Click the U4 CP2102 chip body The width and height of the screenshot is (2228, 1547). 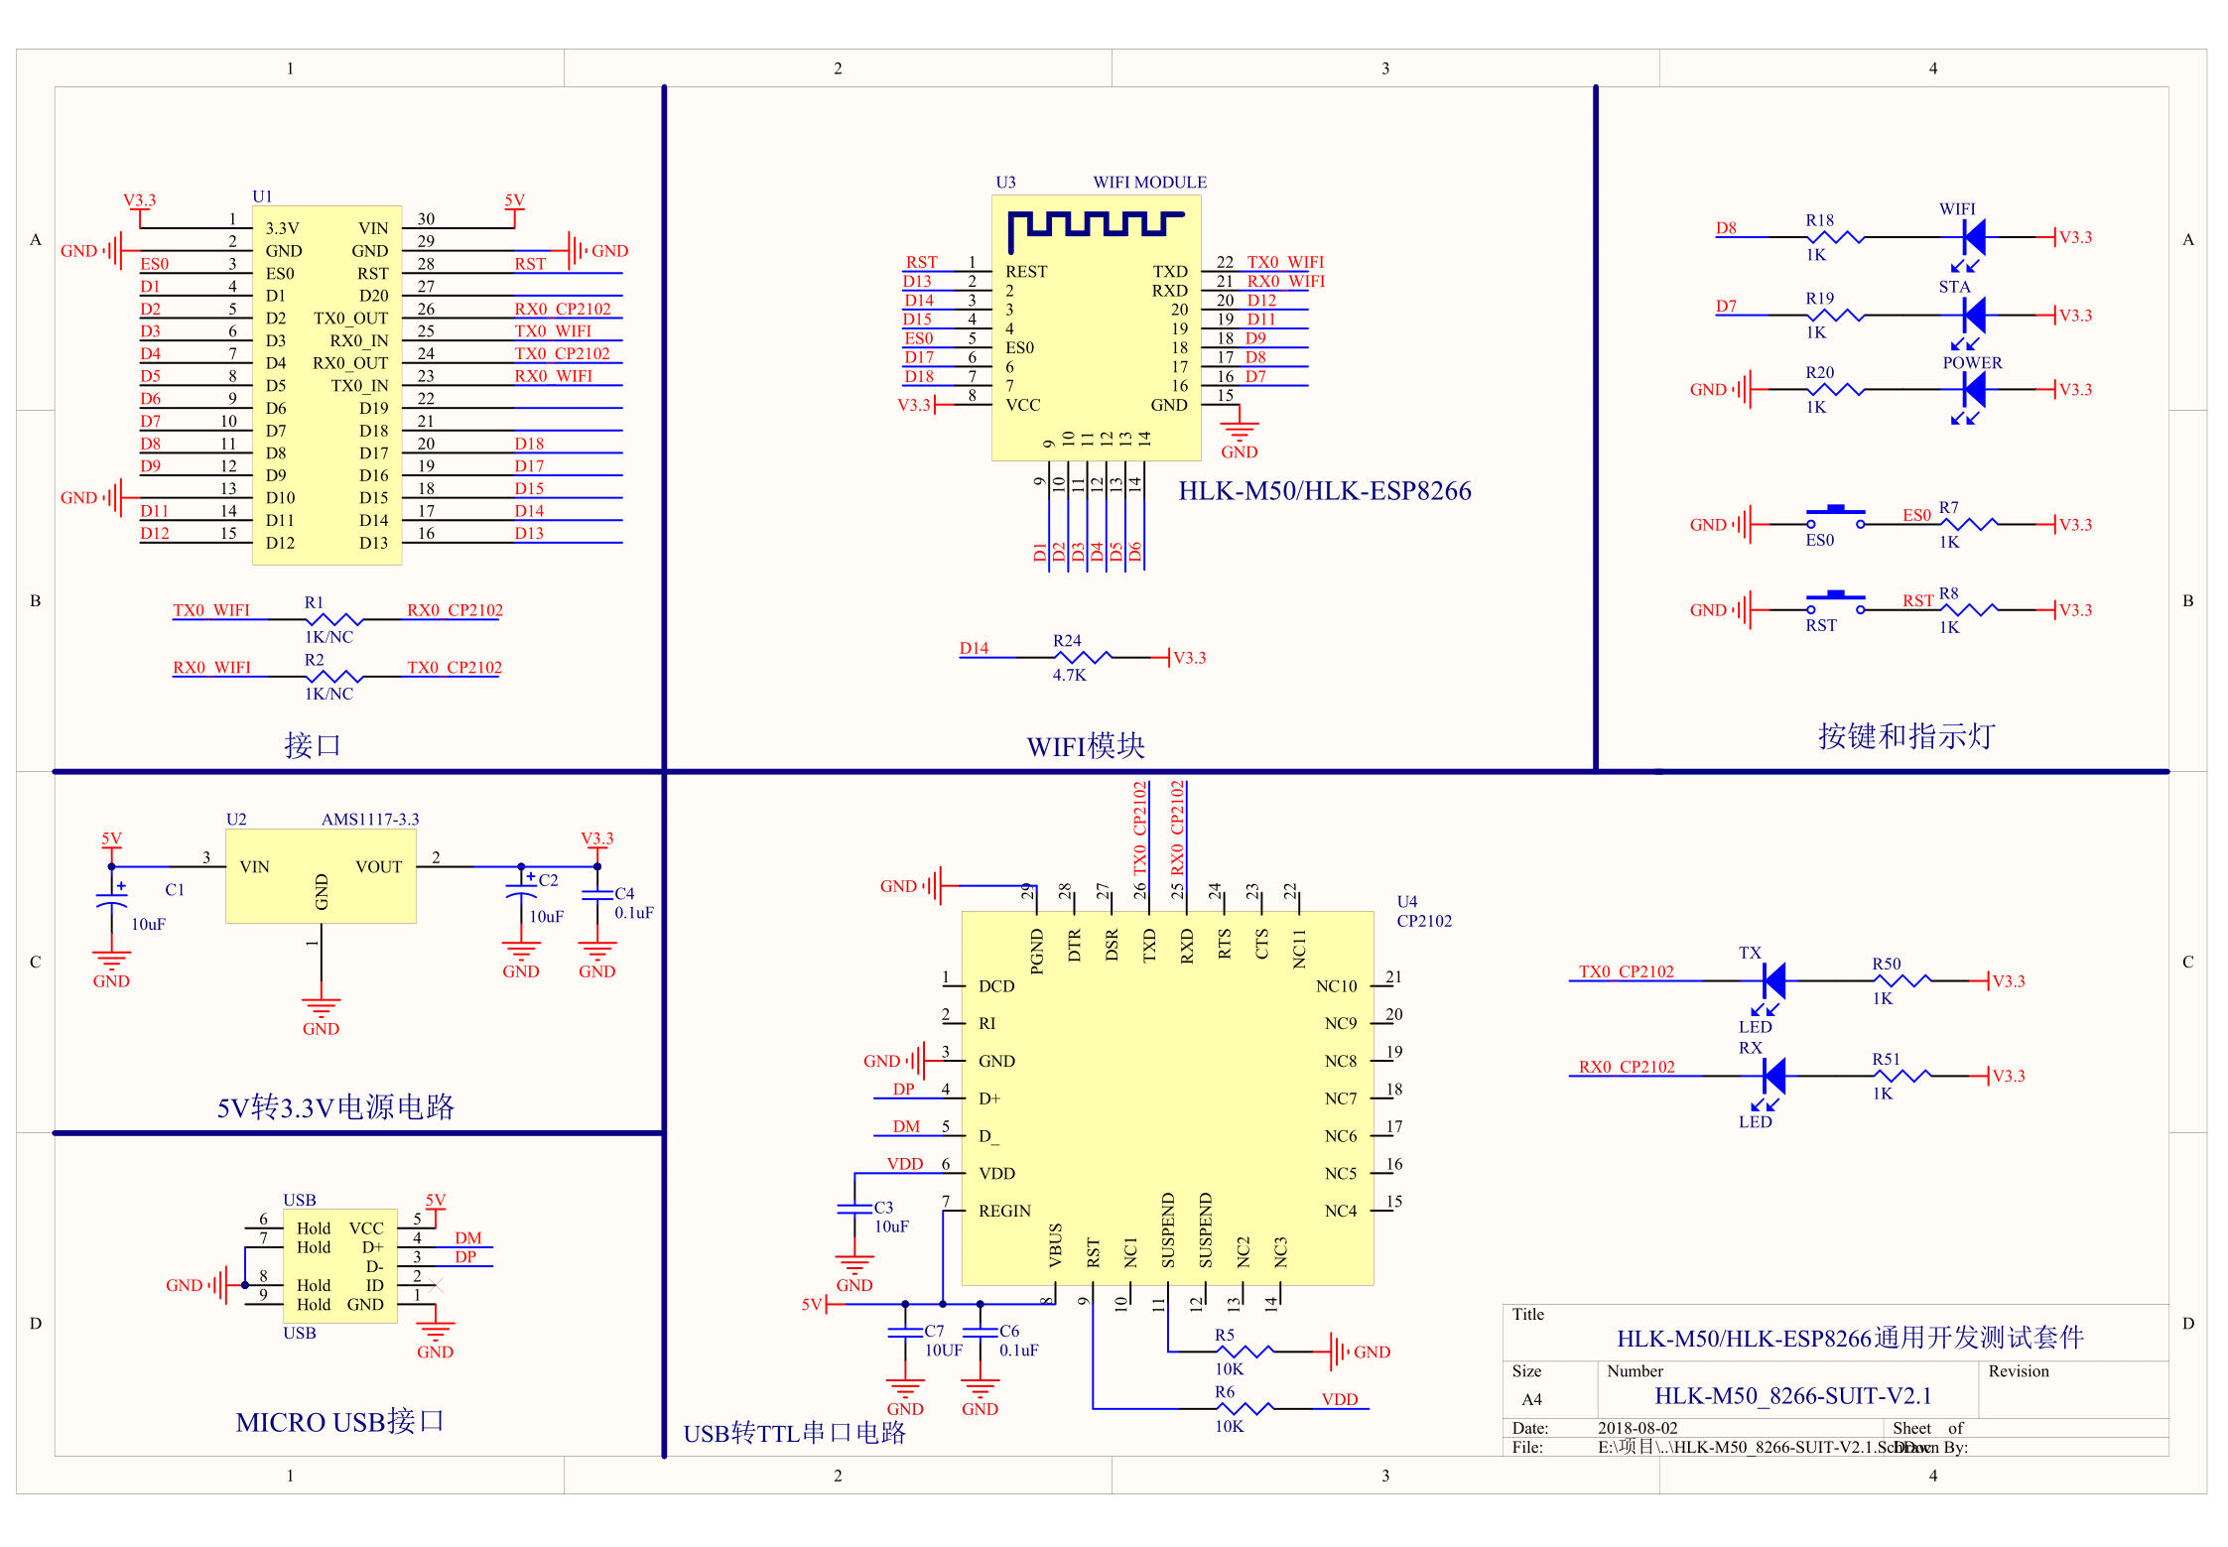(1167, 1098)
